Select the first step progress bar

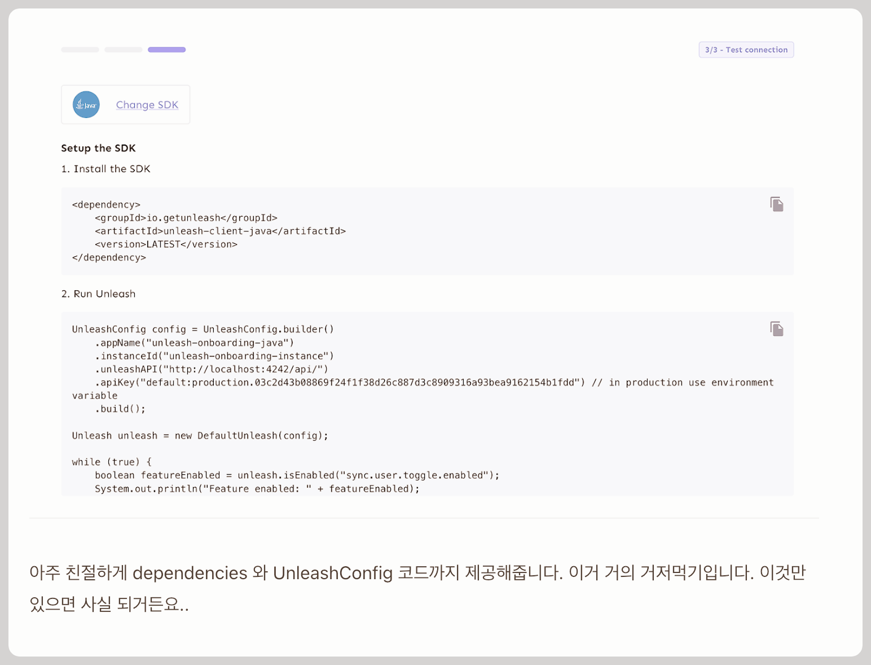(80, 50)
